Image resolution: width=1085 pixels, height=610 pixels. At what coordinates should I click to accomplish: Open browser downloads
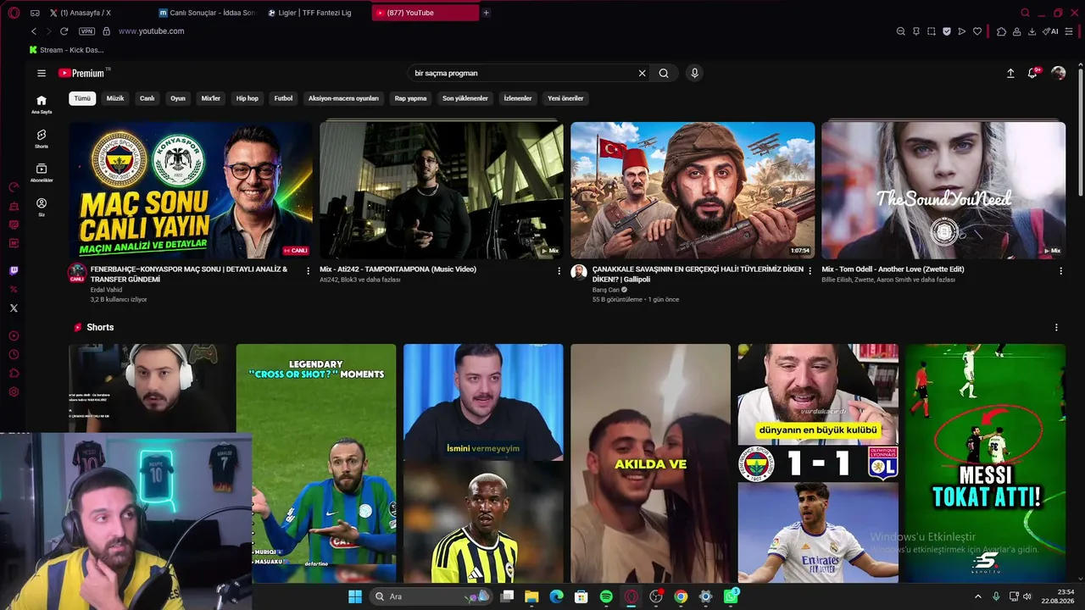(1032, 31)
